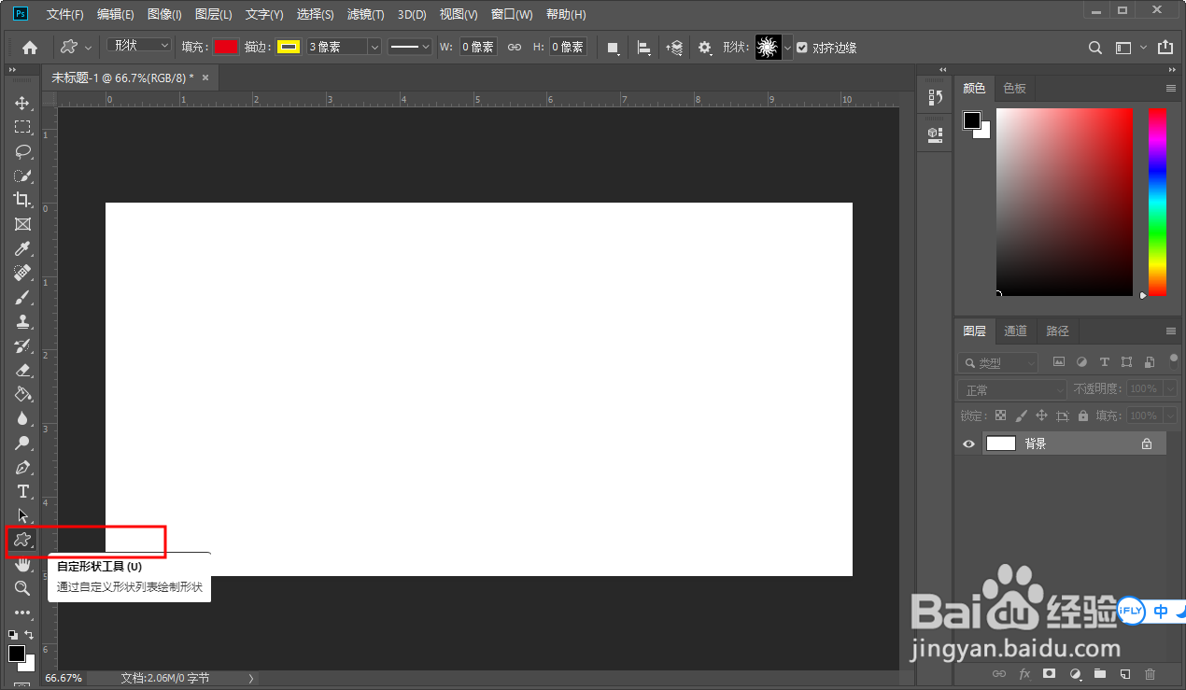Click the Home button in options bar
Viewport: 1186px width, 690px height.
tap(30, 48)
